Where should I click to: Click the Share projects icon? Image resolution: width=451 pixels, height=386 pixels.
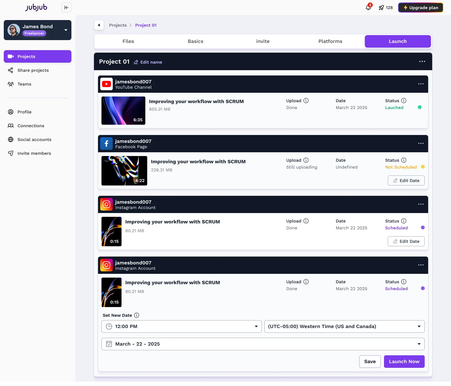tap(11, 70)
